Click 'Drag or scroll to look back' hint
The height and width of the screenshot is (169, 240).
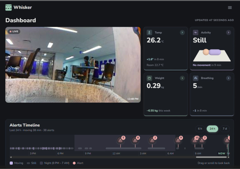click(213, 163)
